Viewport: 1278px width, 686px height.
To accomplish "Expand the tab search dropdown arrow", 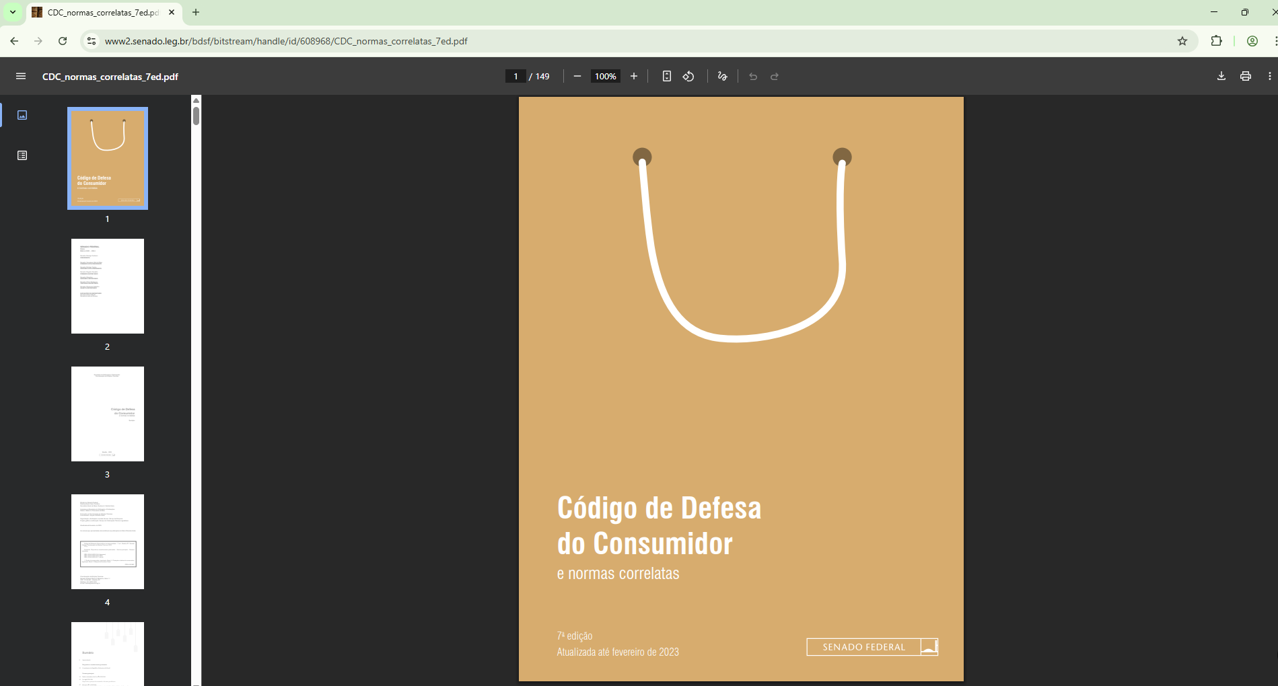I will (13, 12).
